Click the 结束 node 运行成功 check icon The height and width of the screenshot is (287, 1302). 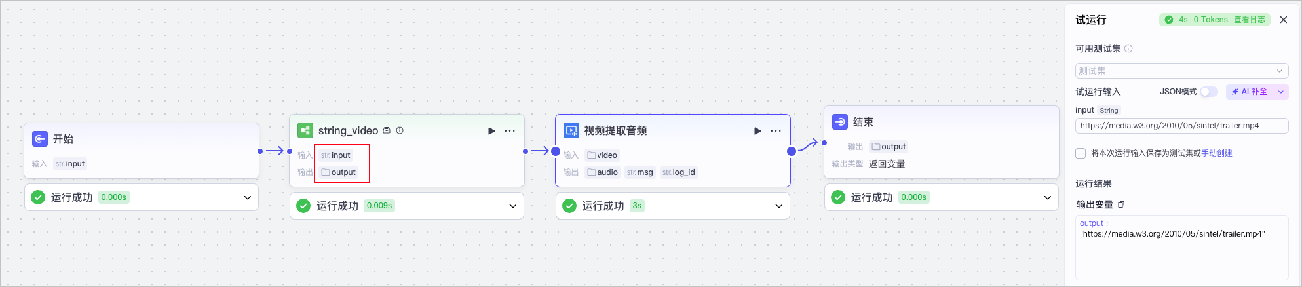(x=838, y=197)
